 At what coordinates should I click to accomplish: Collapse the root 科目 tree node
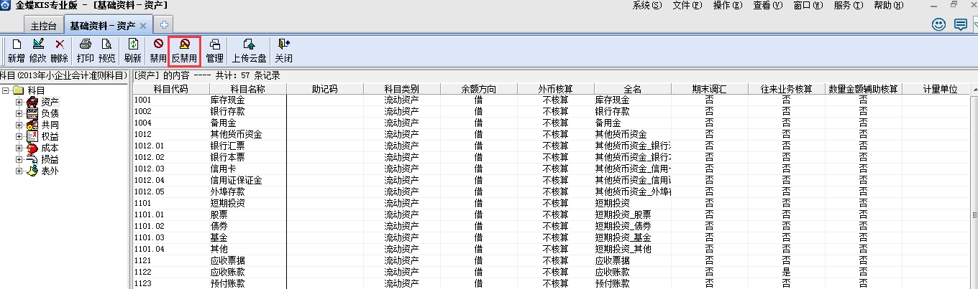pyautogui.click(x=6, y=90)
